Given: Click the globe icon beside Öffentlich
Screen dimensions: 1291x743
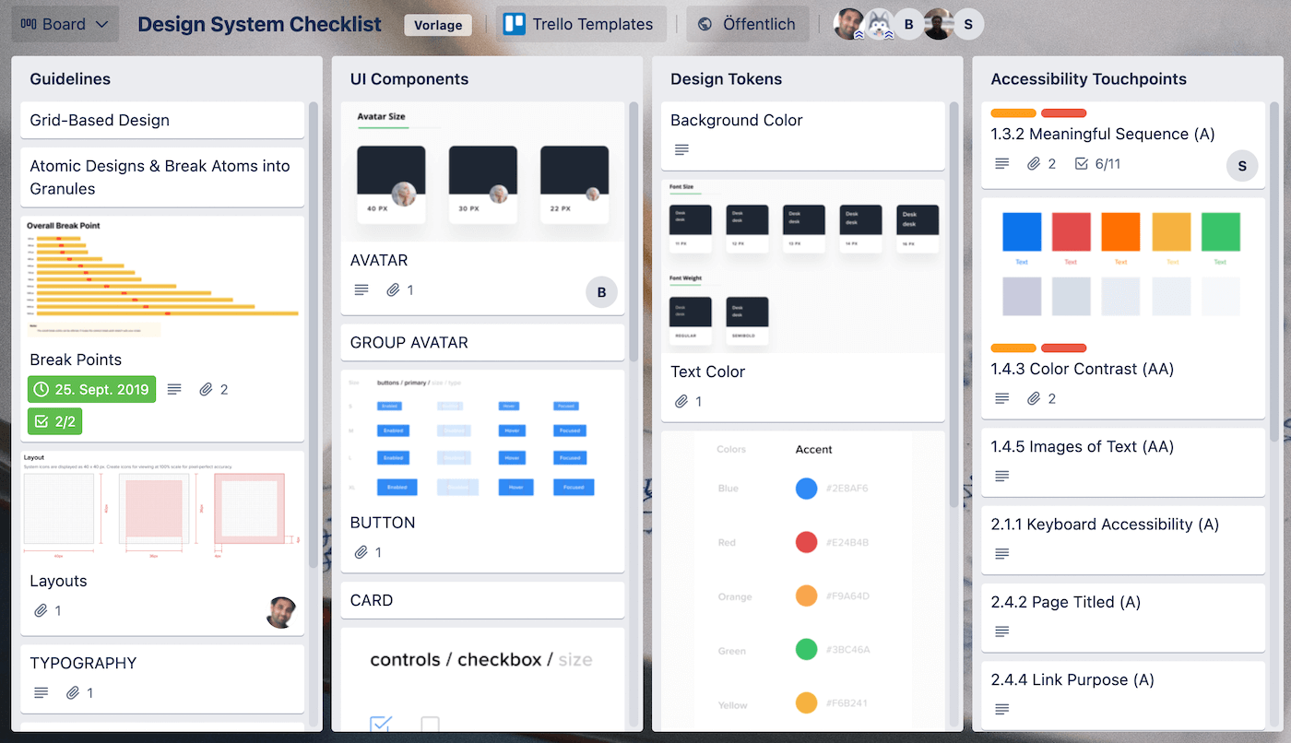Looking at the screenshot, I should pyautogui.click(x=704, y=24).
